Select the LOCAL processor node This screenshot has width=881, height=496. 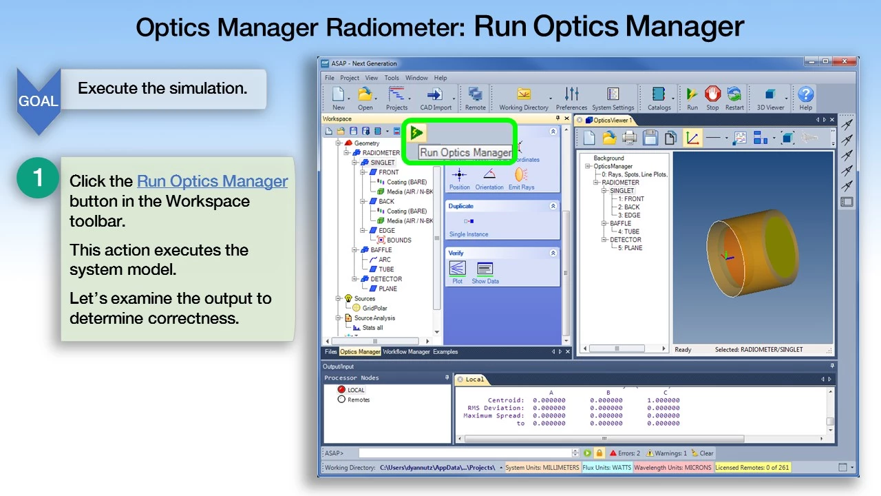(x=342, y=390)
